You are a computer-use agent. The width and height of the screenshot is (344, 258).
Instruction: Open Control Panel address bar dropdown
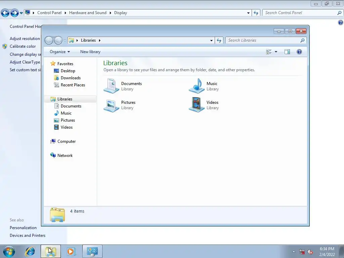[x=248, y=13]
